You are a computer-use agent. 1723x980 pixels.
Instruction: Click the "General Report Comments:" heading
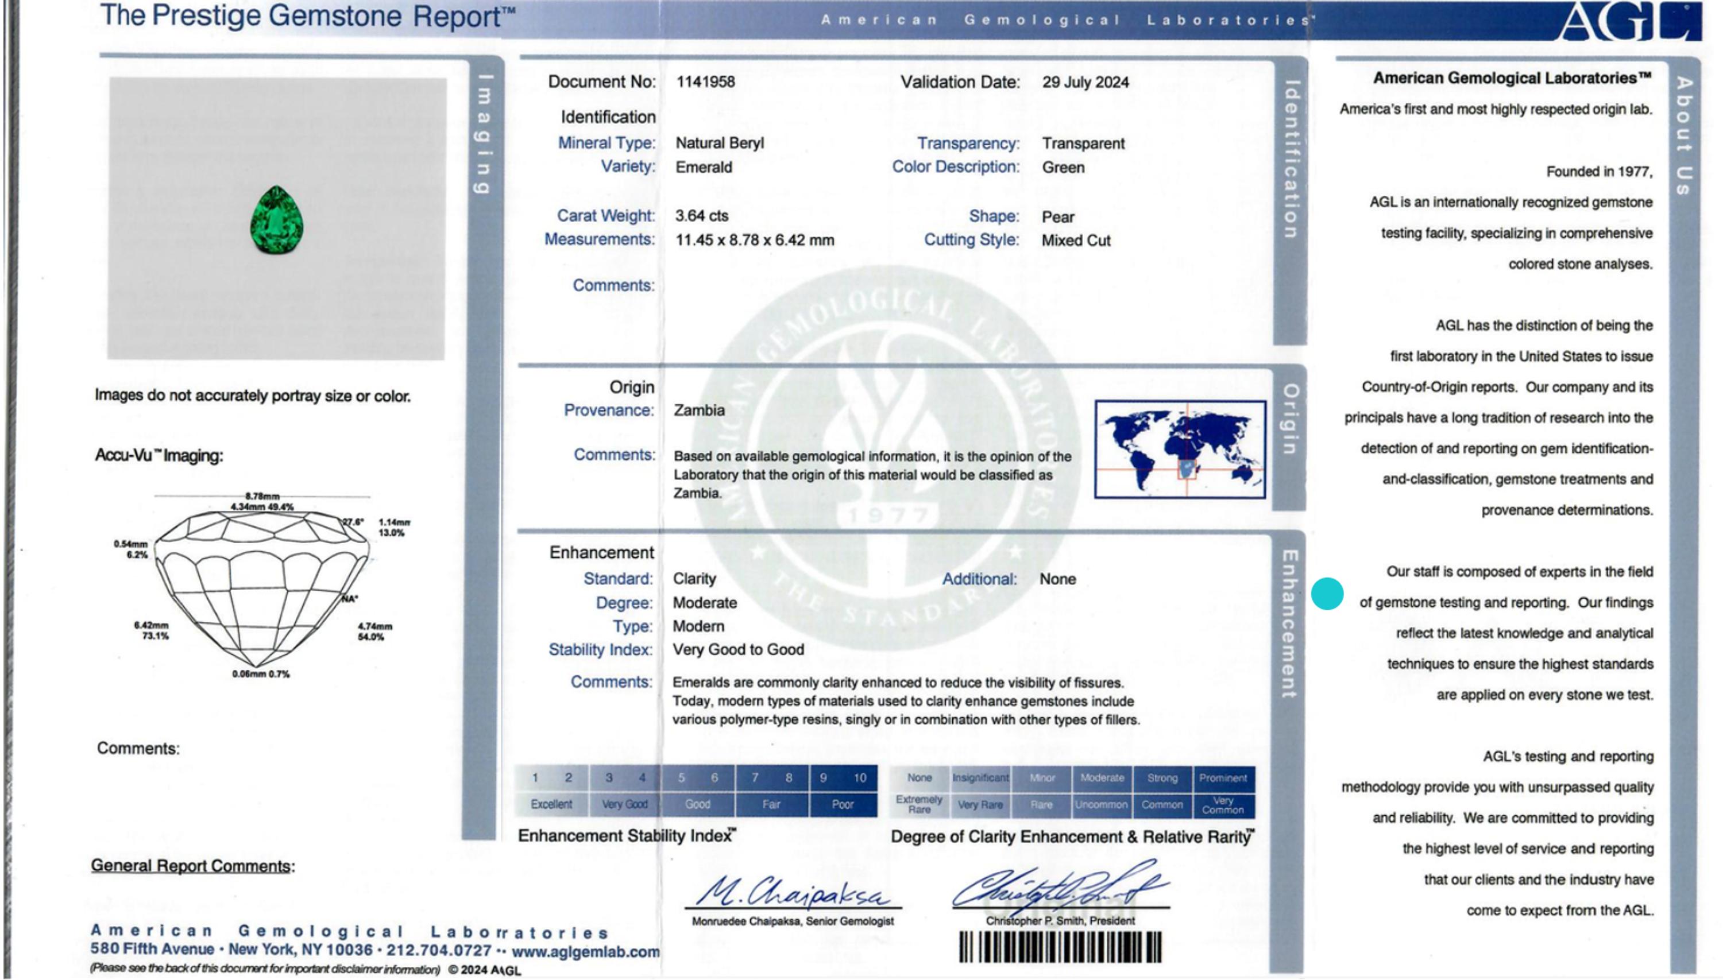coord(193,866)
